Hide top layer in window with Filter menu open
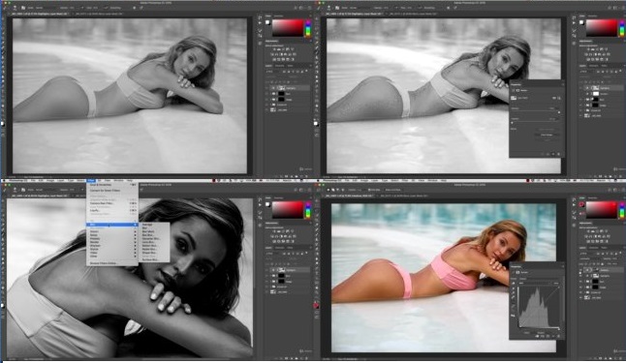The image size is (626, 363). coord(266,270)
